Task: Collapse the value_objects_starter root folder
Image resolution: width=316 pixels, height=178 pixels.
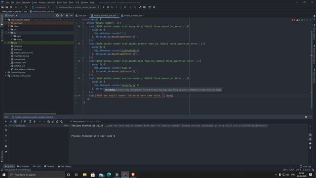Action: pos(5,20)
